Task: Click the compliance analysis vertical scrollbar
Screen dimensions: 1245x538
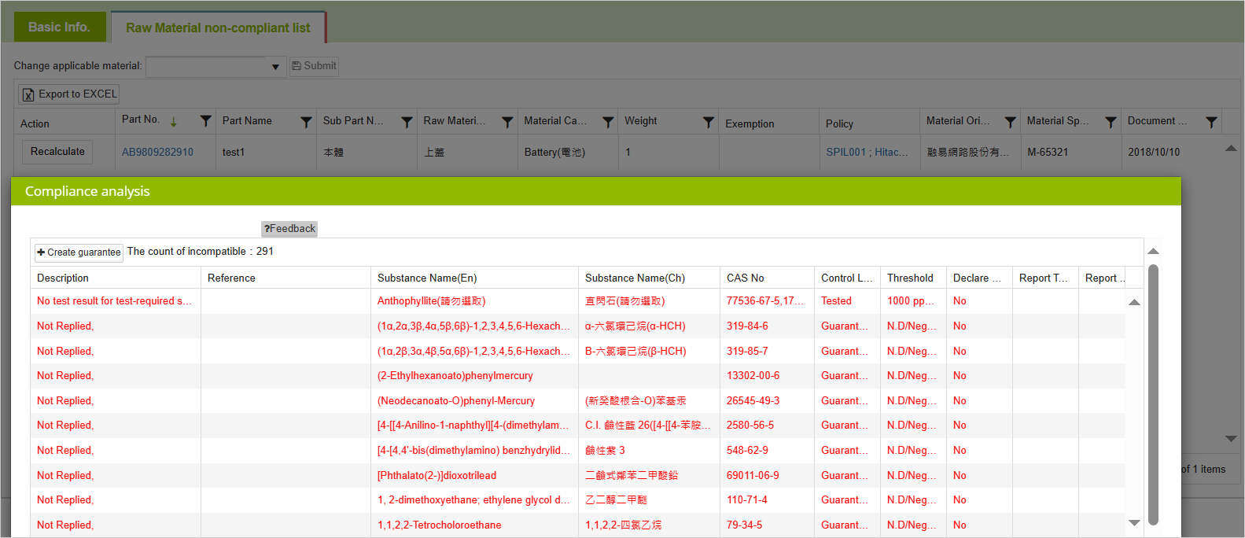Action: (x=1153, y=393)
